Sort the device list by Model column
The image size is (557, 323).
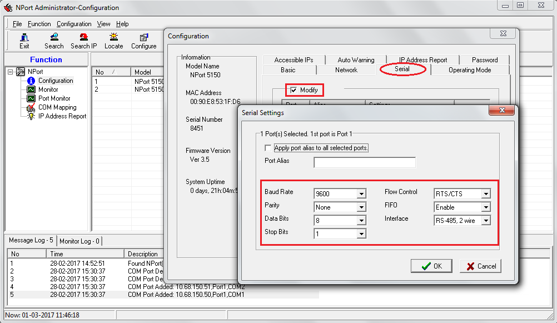147,72
